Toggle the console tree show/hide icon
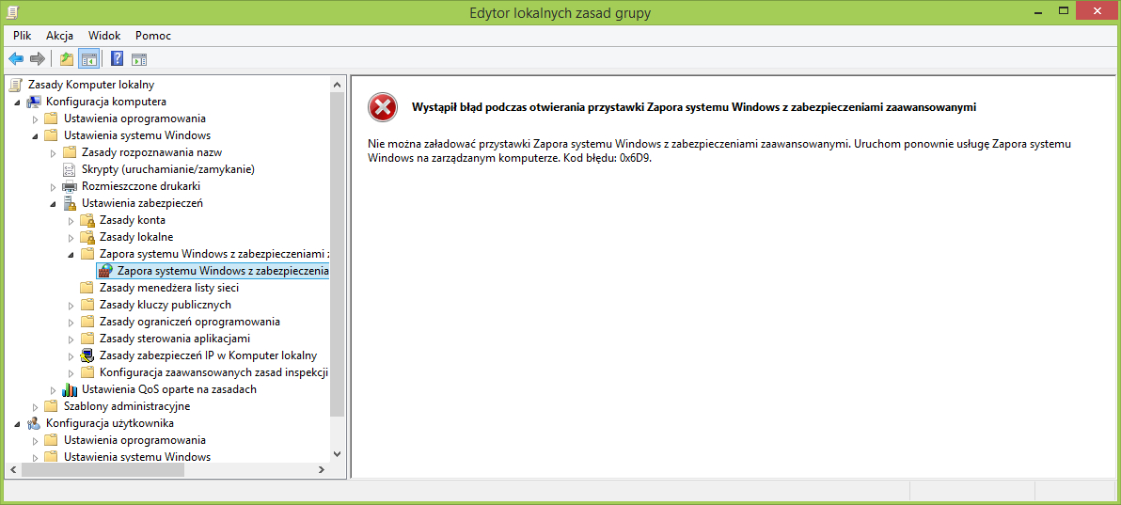The width and height of the screenshot is (1121, 505). pos(88,58)
